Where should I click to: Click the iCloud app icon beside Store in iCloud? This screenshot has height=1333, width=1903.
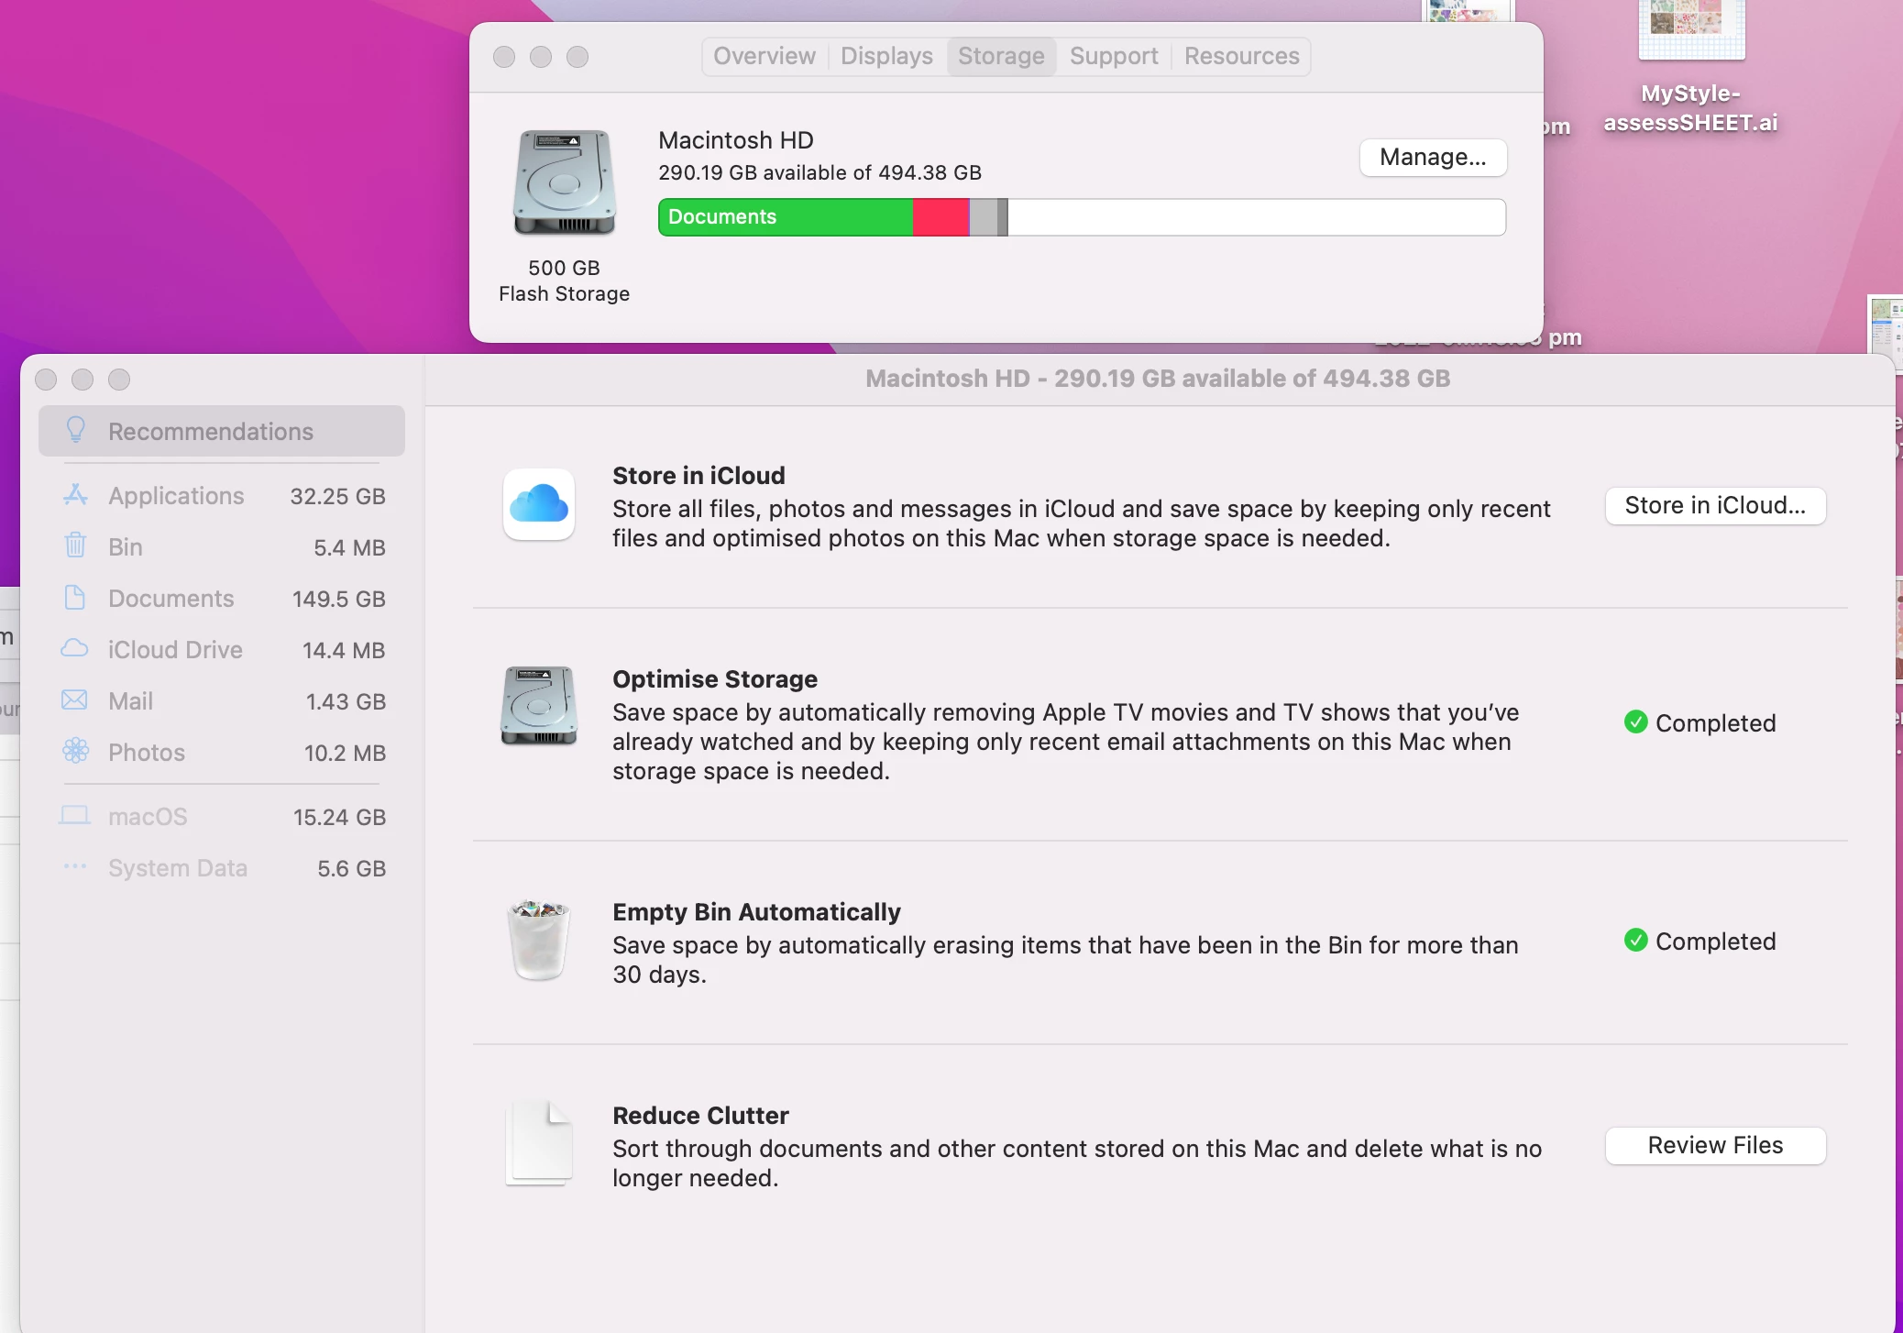coord(539,505)
